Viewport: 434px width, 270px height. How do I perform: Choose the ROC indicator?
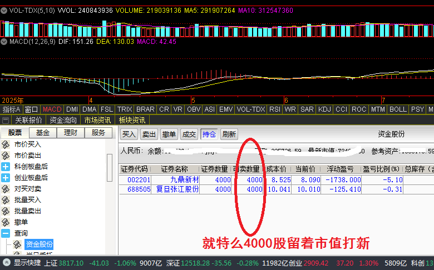click(x=359, y=109)
